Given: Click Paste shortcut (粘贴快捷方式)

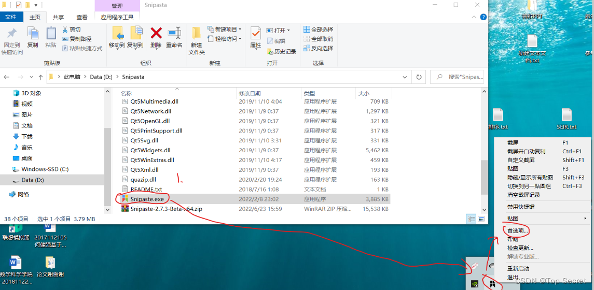Looking at the screenshot, I should pyautogui.click(x=82, y=48).
